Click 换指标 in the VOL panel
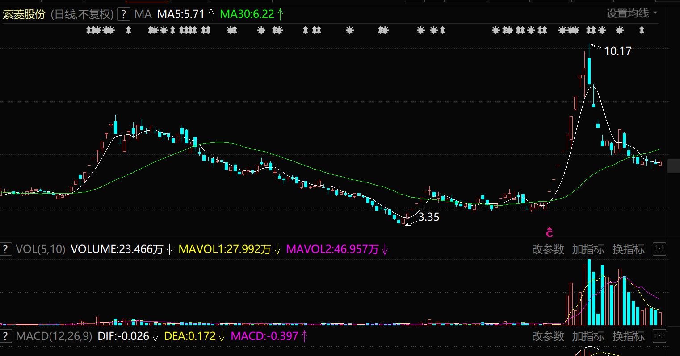 coord(628,249)
